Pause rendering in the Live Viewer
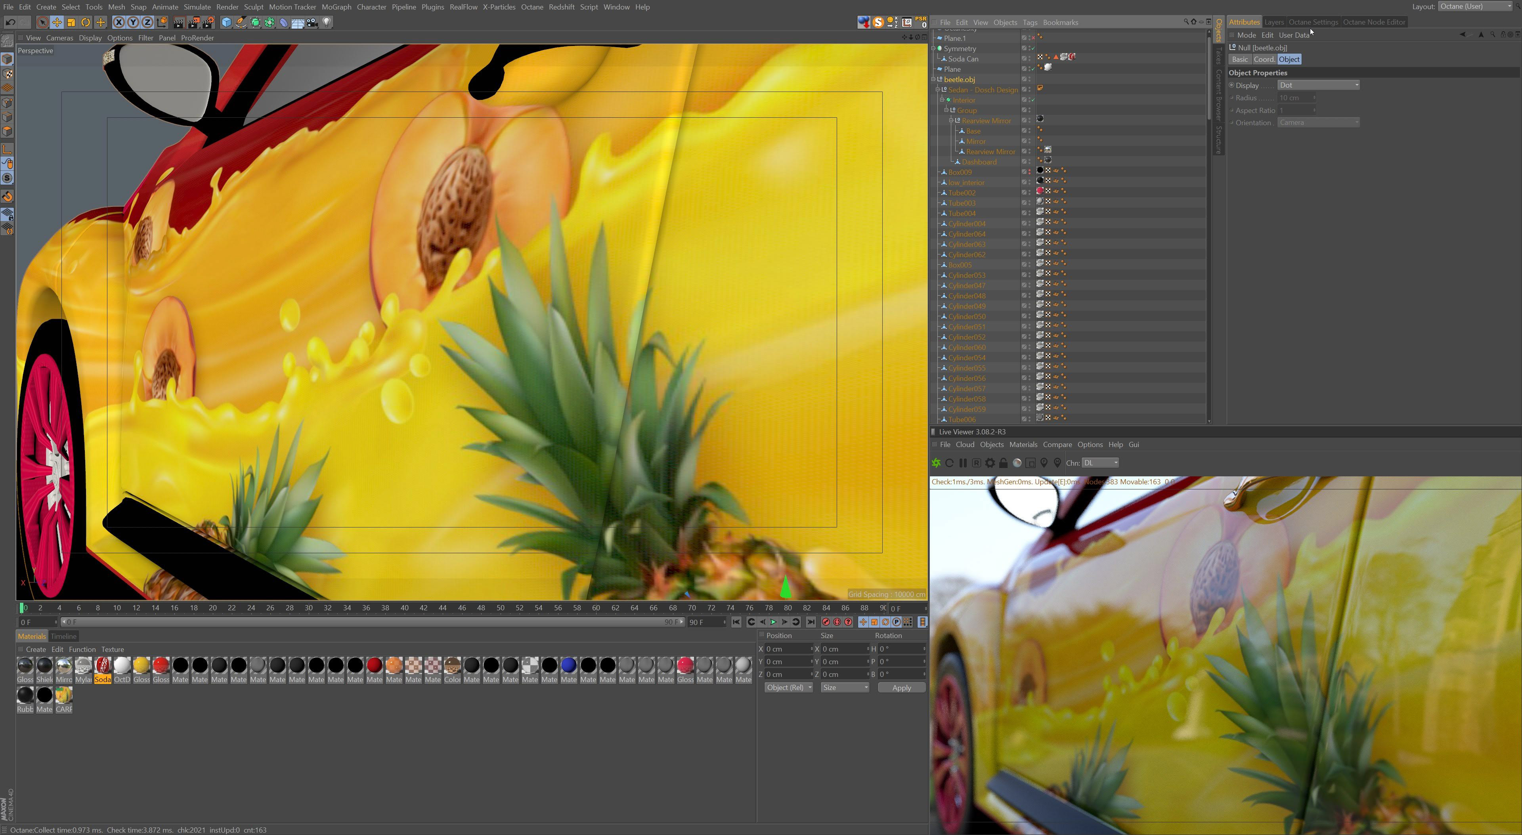The width and height of the screenshot is (1522, 835). 962,463
